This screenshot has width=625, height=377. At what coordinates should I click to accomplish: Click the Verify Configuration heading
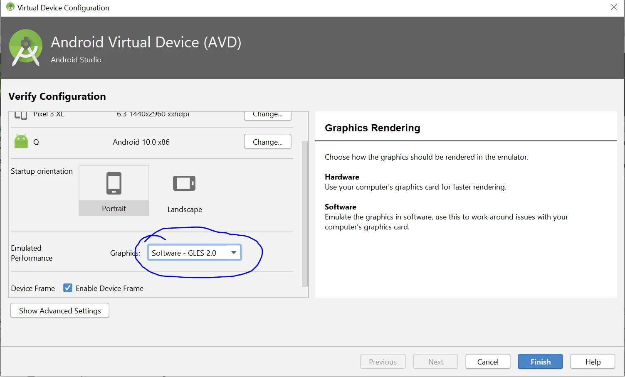57,96
